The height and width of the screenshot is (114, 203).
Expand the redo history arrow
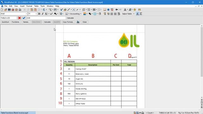click(x=46, y=10)
